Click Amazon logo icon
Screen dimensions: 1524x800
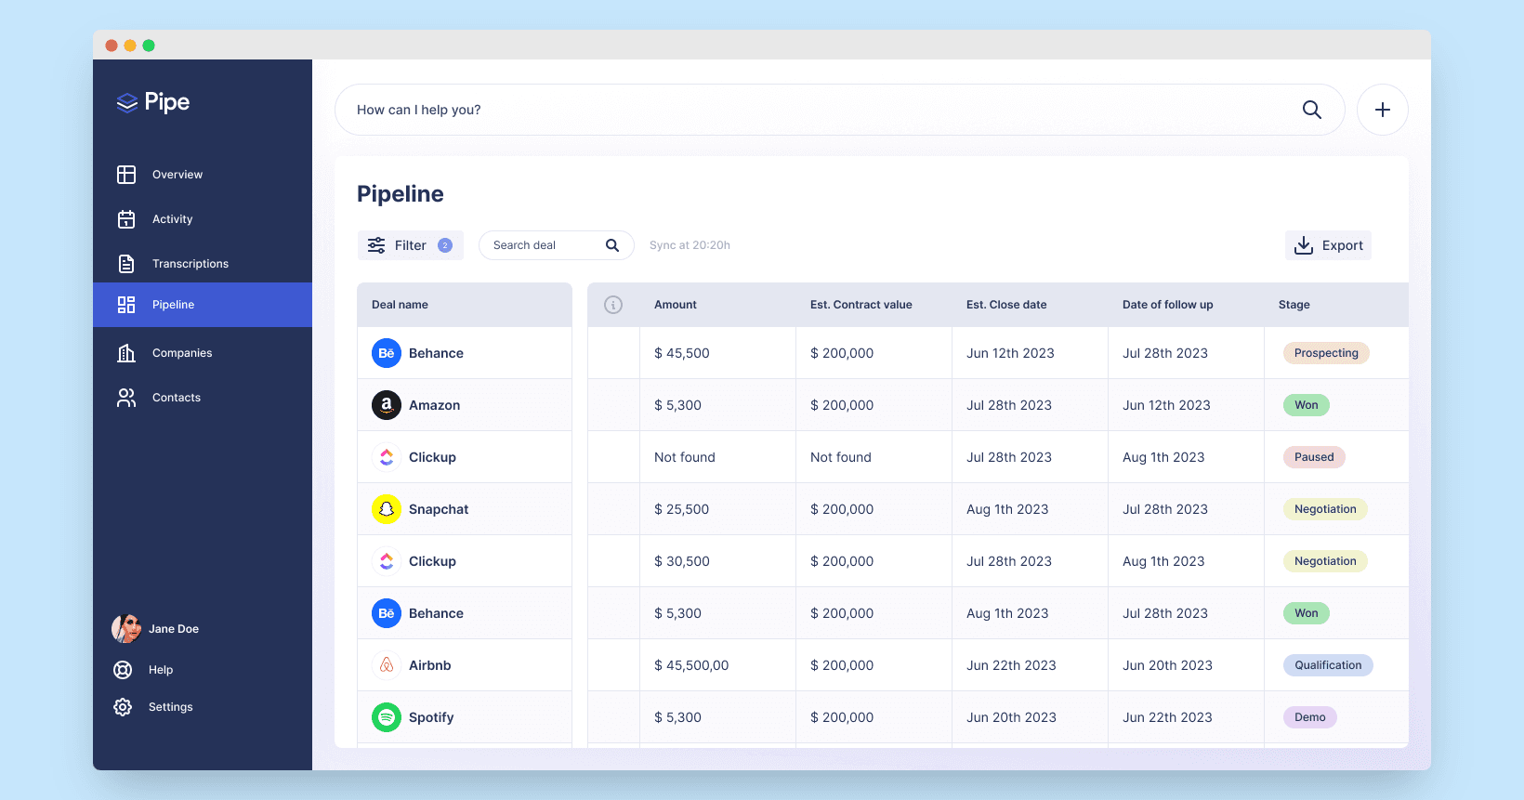[387, 405]
